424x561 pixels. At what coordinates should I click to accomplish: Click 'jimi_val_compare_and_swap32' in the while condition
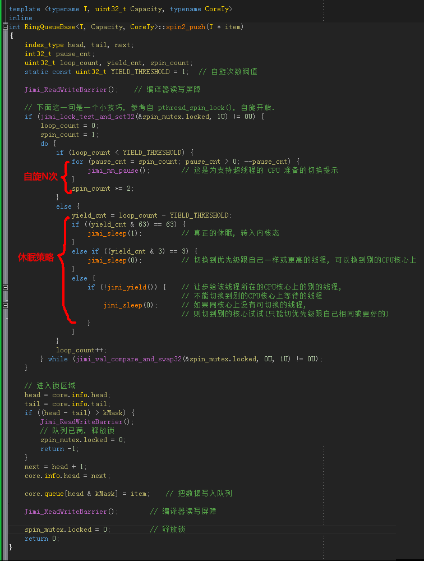(x=129, y=359)
